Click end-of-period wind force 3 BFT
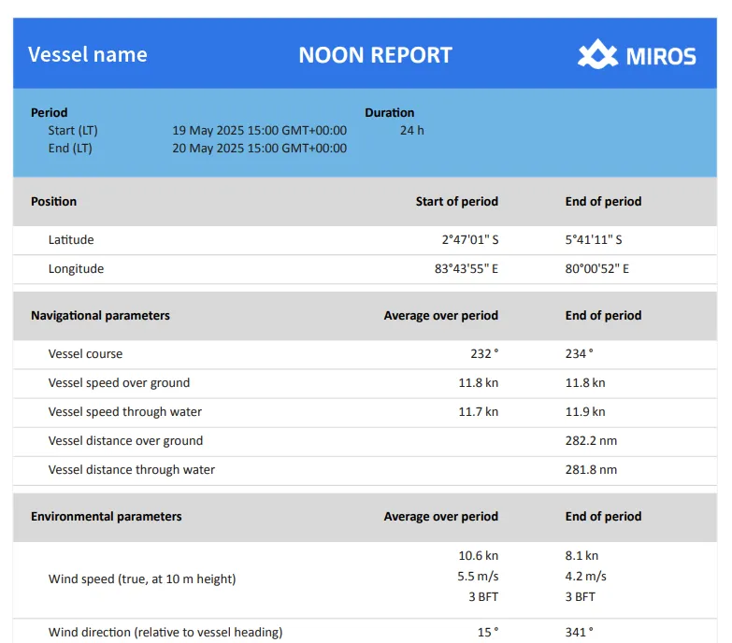 click(x=580, y=597)
